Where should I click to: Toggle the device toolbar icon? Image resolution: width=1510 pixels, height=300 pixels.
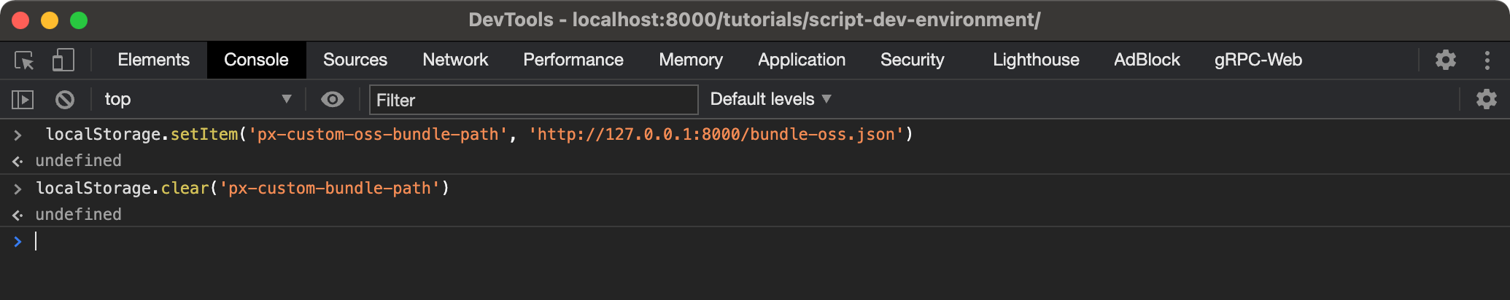click(63, 60)
